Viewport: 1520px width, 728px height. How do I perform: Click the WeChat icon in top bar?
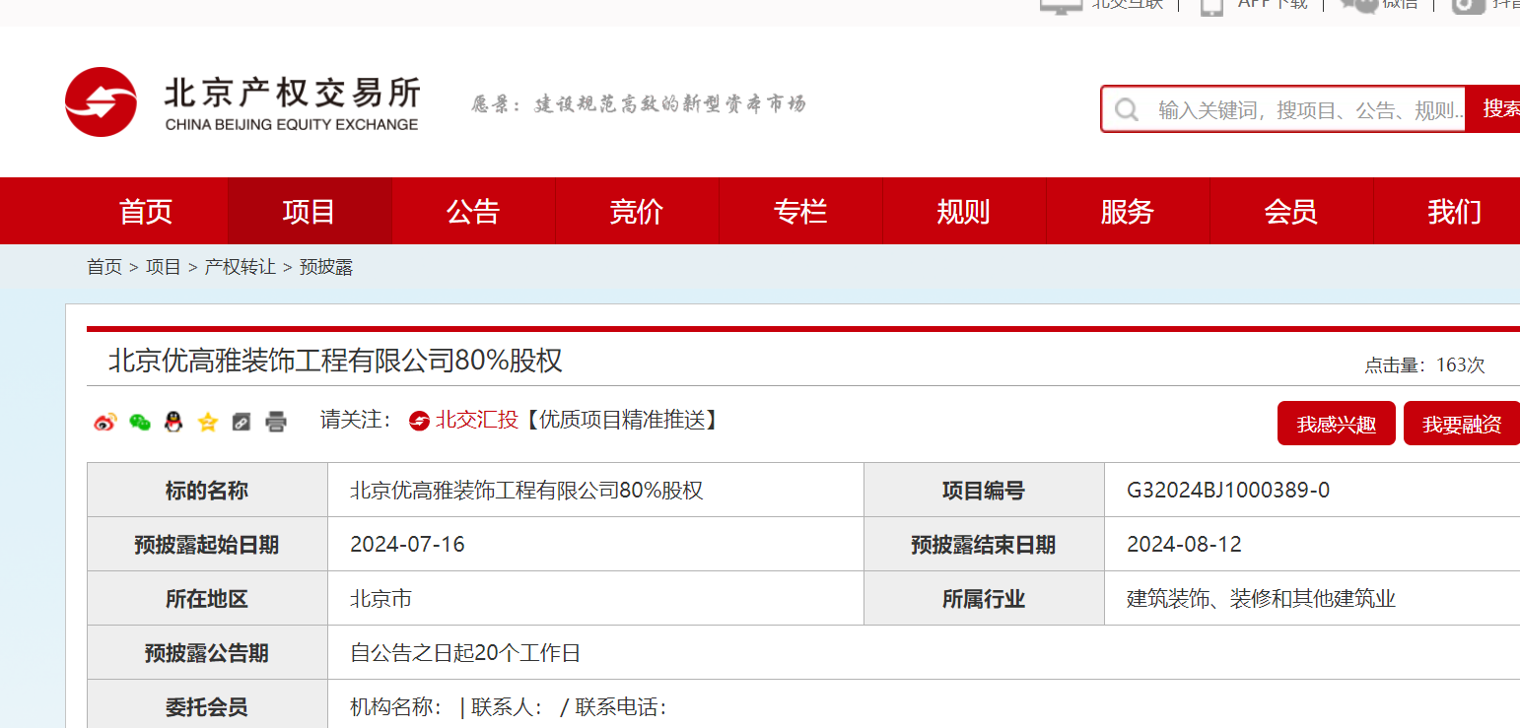click(x=1359, y=5)
